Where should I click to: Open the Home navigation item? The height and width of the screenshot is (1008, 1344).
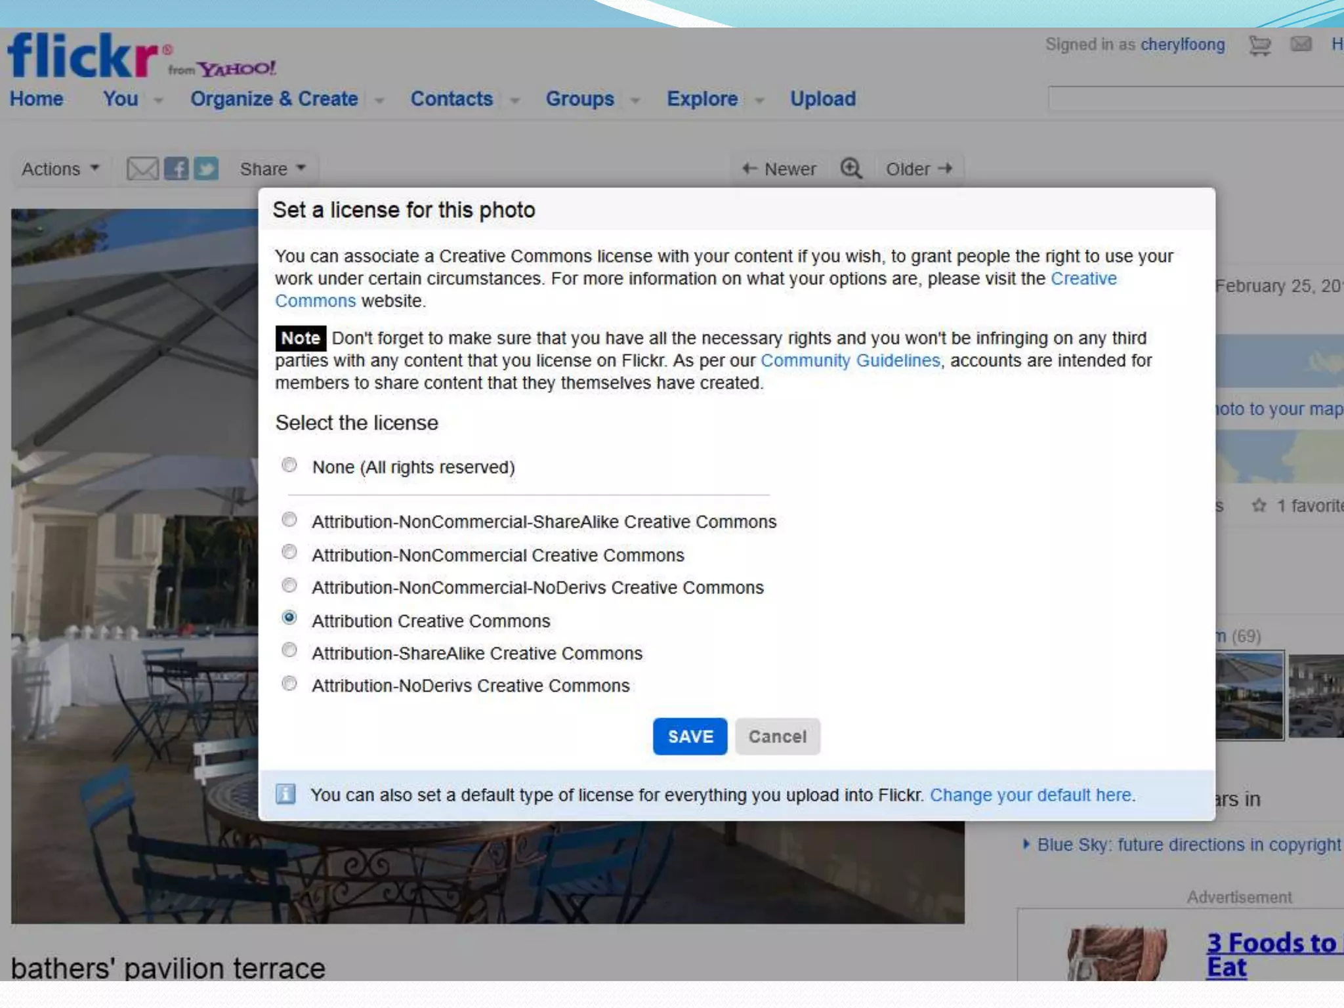[36, 99]
